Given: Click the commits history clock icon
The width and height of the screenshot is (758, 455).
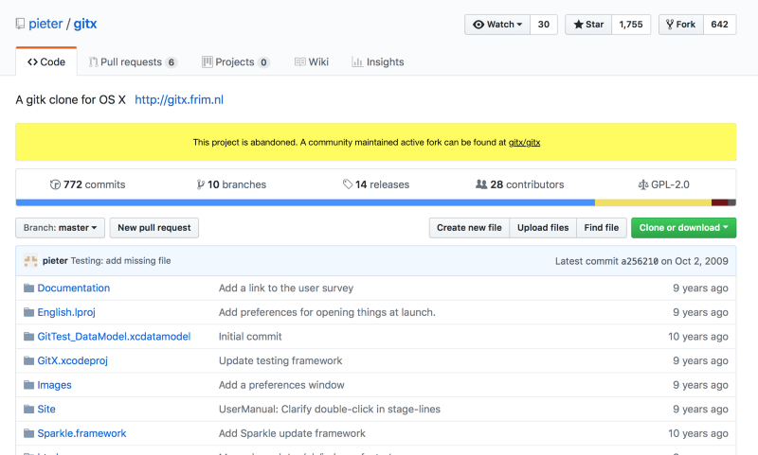Looking at the screenshot, I should pos(55,184).
